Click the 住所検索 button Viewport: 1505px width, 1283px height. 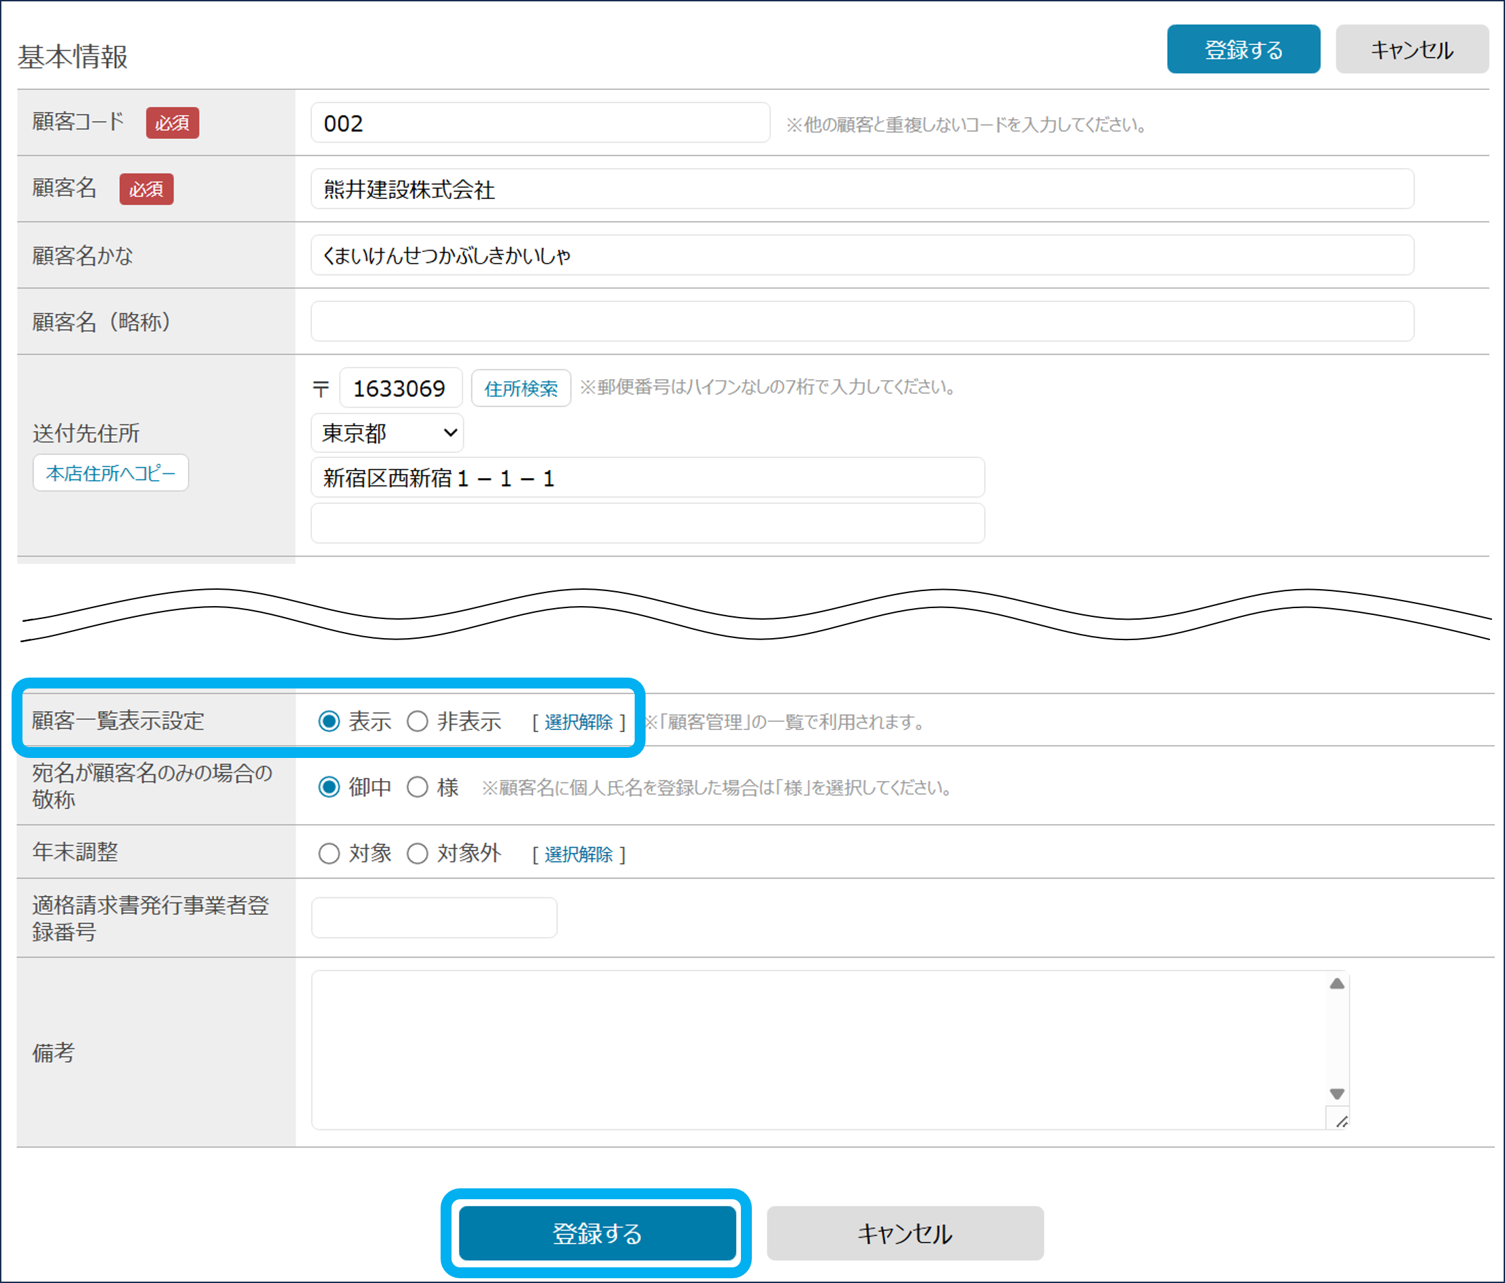tap(521, 389)
